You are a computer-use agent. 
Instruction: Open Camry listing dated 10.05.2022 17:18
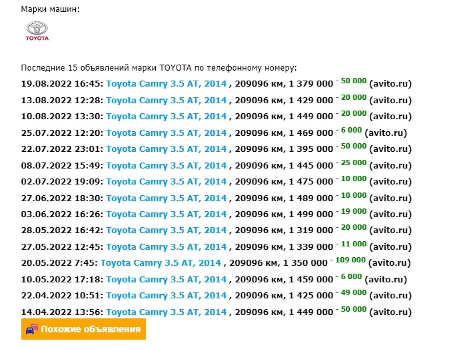pyautogui.click(x=167, y=280)
